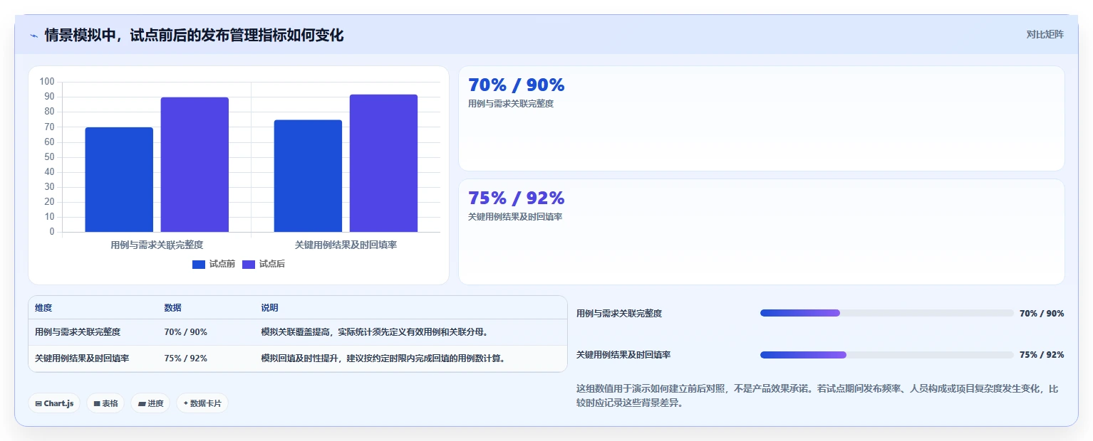Toggle the 试点后 legend entry
Screen dimensions: 1093x441
coord(264,264)
